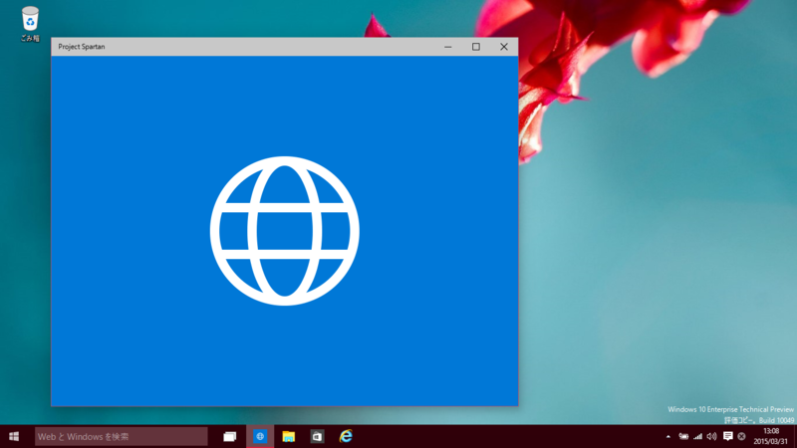Open the network signal tray icon
797x448 pixels.
click(x=698, y=436)
